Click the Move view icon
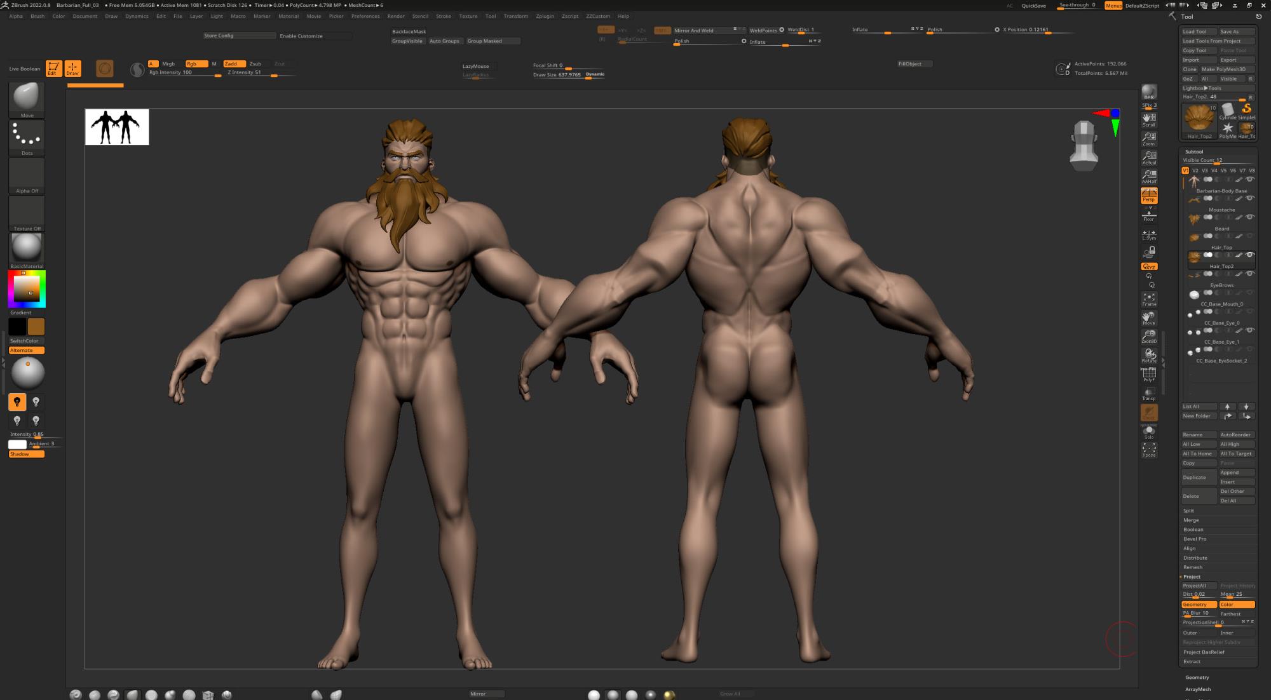Viewport: 1271px width, 700px height. [1149, 318]
